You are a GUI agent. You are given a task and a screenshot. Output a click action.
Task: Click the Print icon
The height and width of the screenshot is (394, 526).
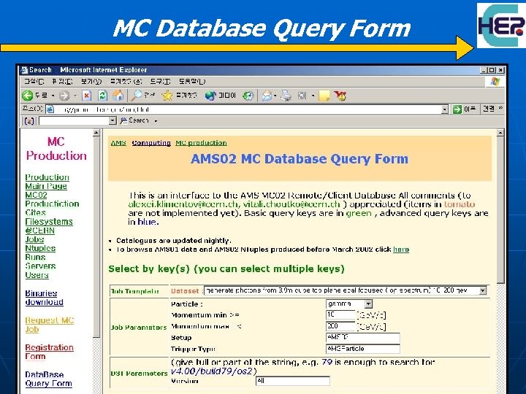286,96
